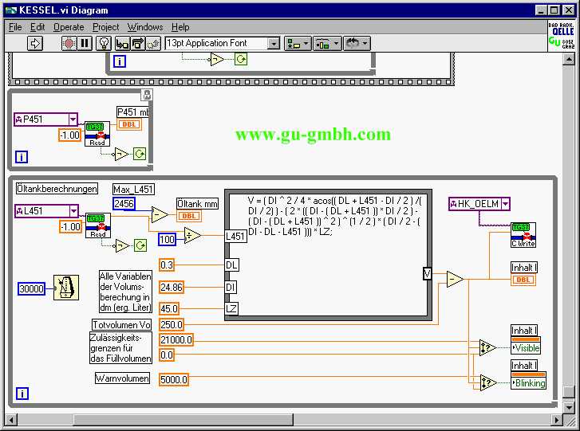Click the Step Over button
The image size is (580, 431).
coord(138,44)
